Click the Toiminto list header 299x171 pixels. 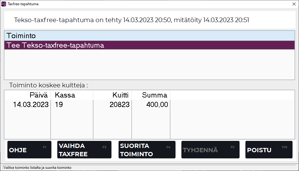(149, 36)
